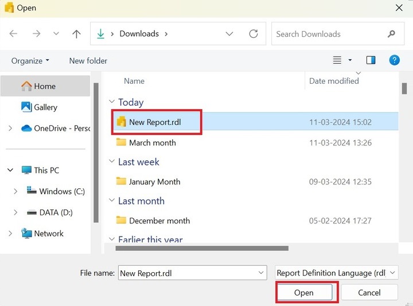This screenshot has height=306, width=413.
Task: Open the file type filter dropdown
Action: click(x=336, y=273)
